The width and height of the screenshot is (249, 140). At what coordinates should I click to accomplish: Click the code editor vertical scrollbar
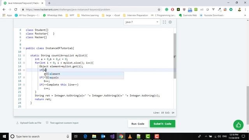[175, 56]
